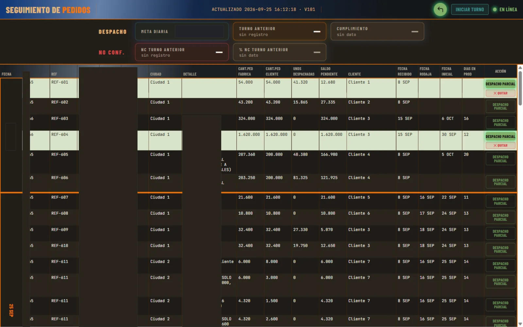Click Despacho Parcial for REF-609
Image resolution: width=523 pixels, height=327 pixels.
pos(500,233)
